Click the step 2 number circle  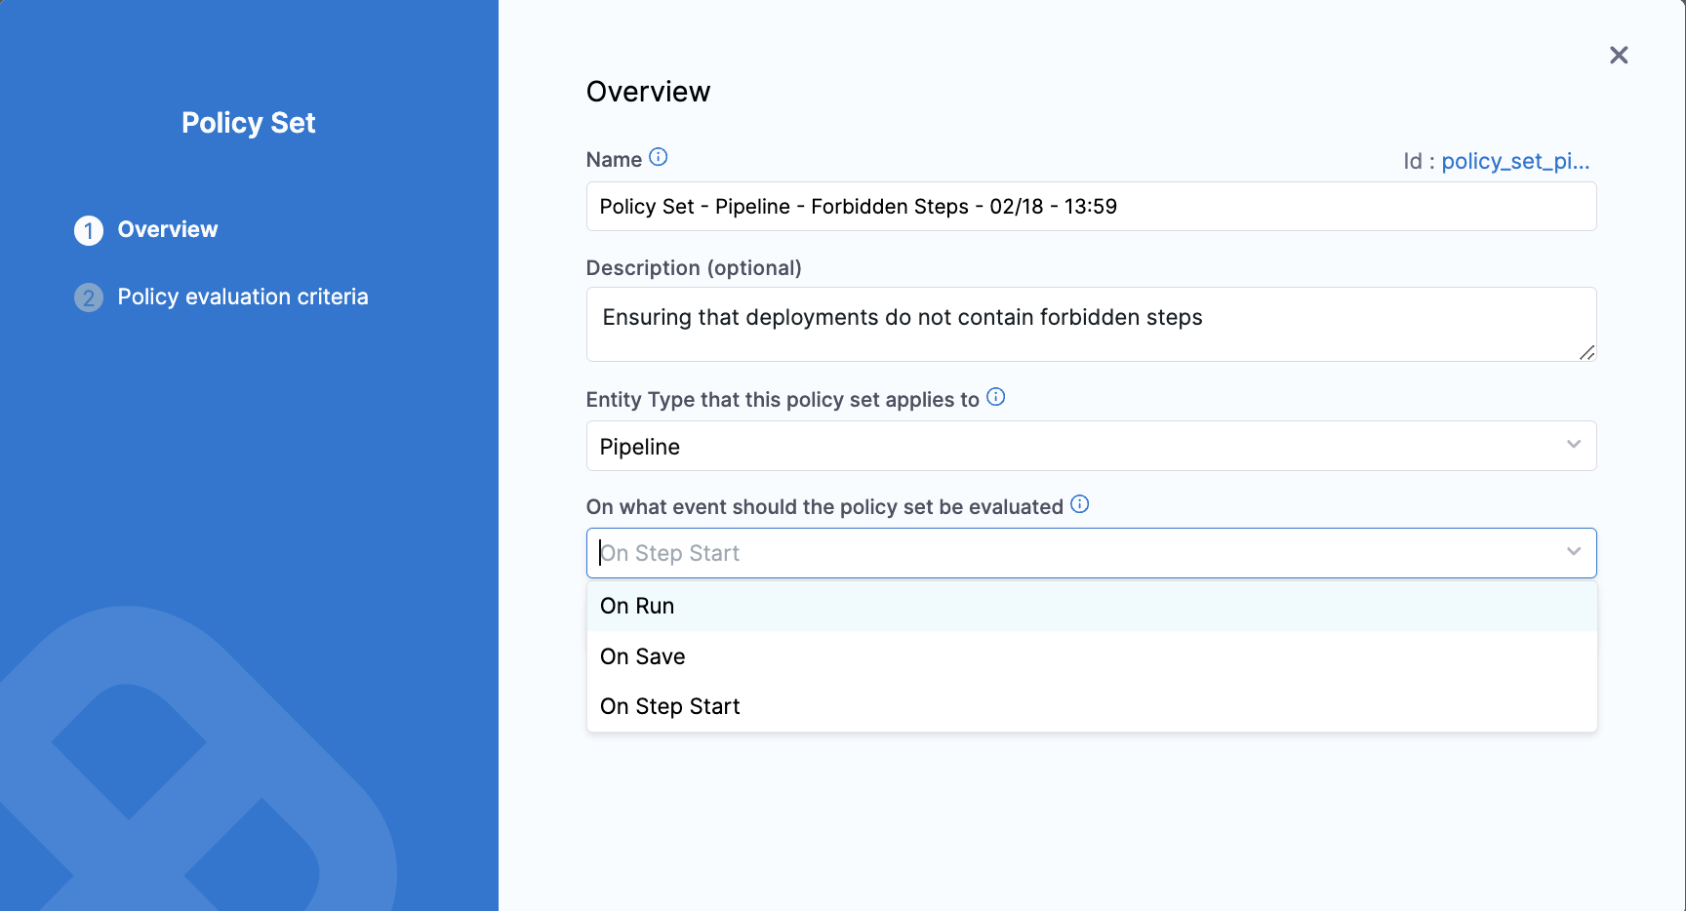click(x=89, y=297)
